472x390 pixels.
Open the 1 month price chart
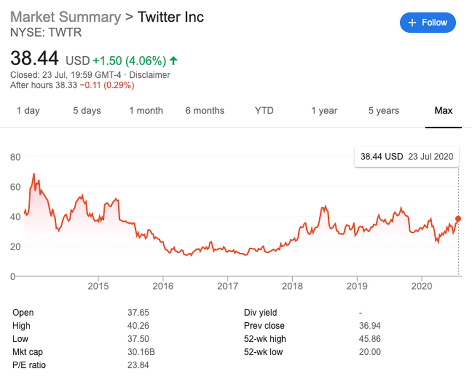coord(146,111)
